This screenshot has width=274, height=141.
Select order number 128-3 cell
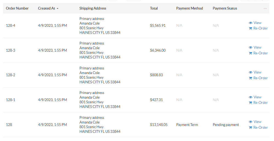point(10,50)
